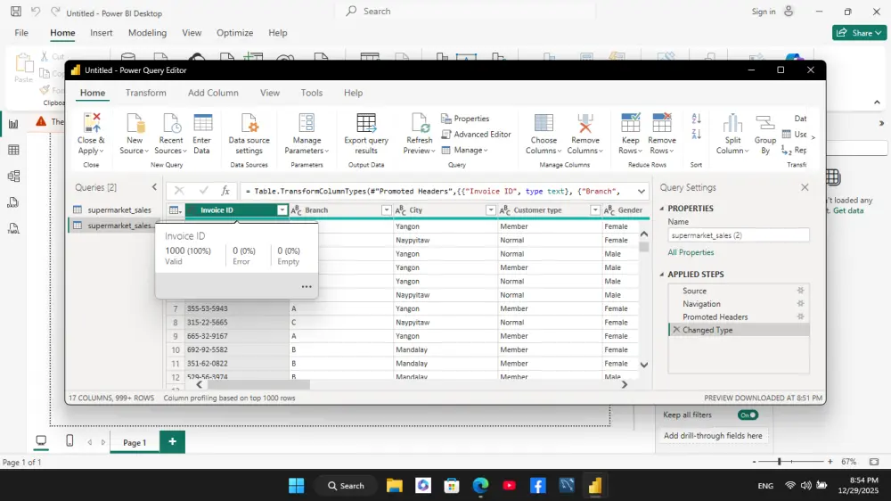The image size is (891, 501).
Task: Collapse the PROPERTIES section
Action: coord(662,209)
